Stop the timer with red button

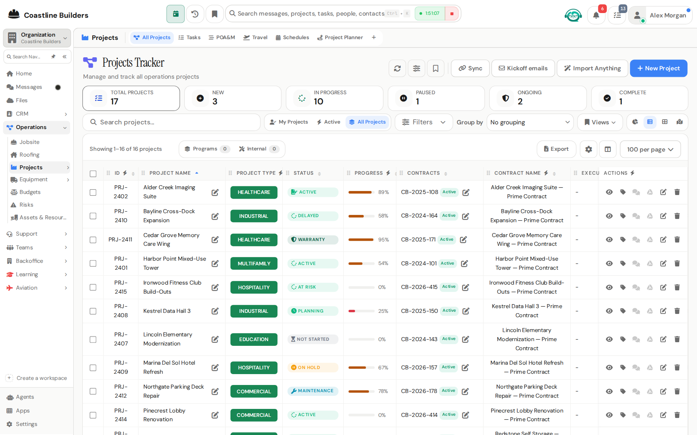click(452, 14)
